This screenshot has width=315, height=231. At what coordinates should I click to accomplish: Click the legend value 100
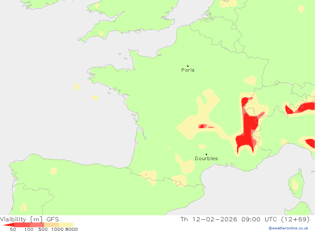pyautogui.click(x=29, y=229)
